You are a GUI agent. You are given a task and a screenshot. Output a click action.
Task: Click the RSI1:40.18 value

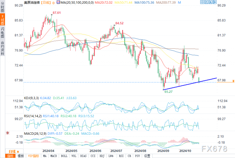point(51,116)
